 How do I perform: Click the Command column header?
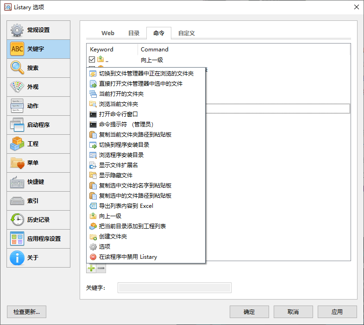244,50
